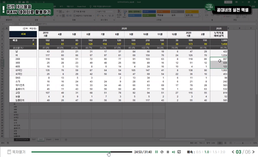Select column header X
The width and height of the screenshot is (258, 157).
pos(240,28)
